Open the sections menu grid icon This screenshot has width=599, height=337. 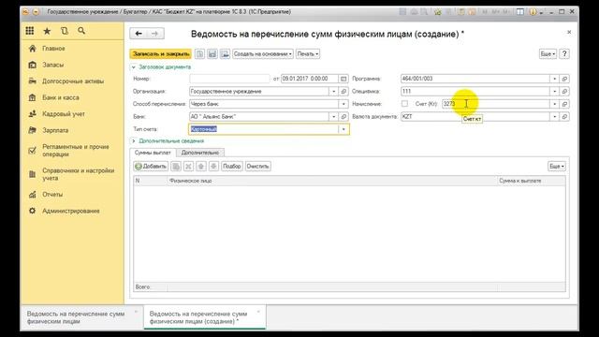point(30,31)
